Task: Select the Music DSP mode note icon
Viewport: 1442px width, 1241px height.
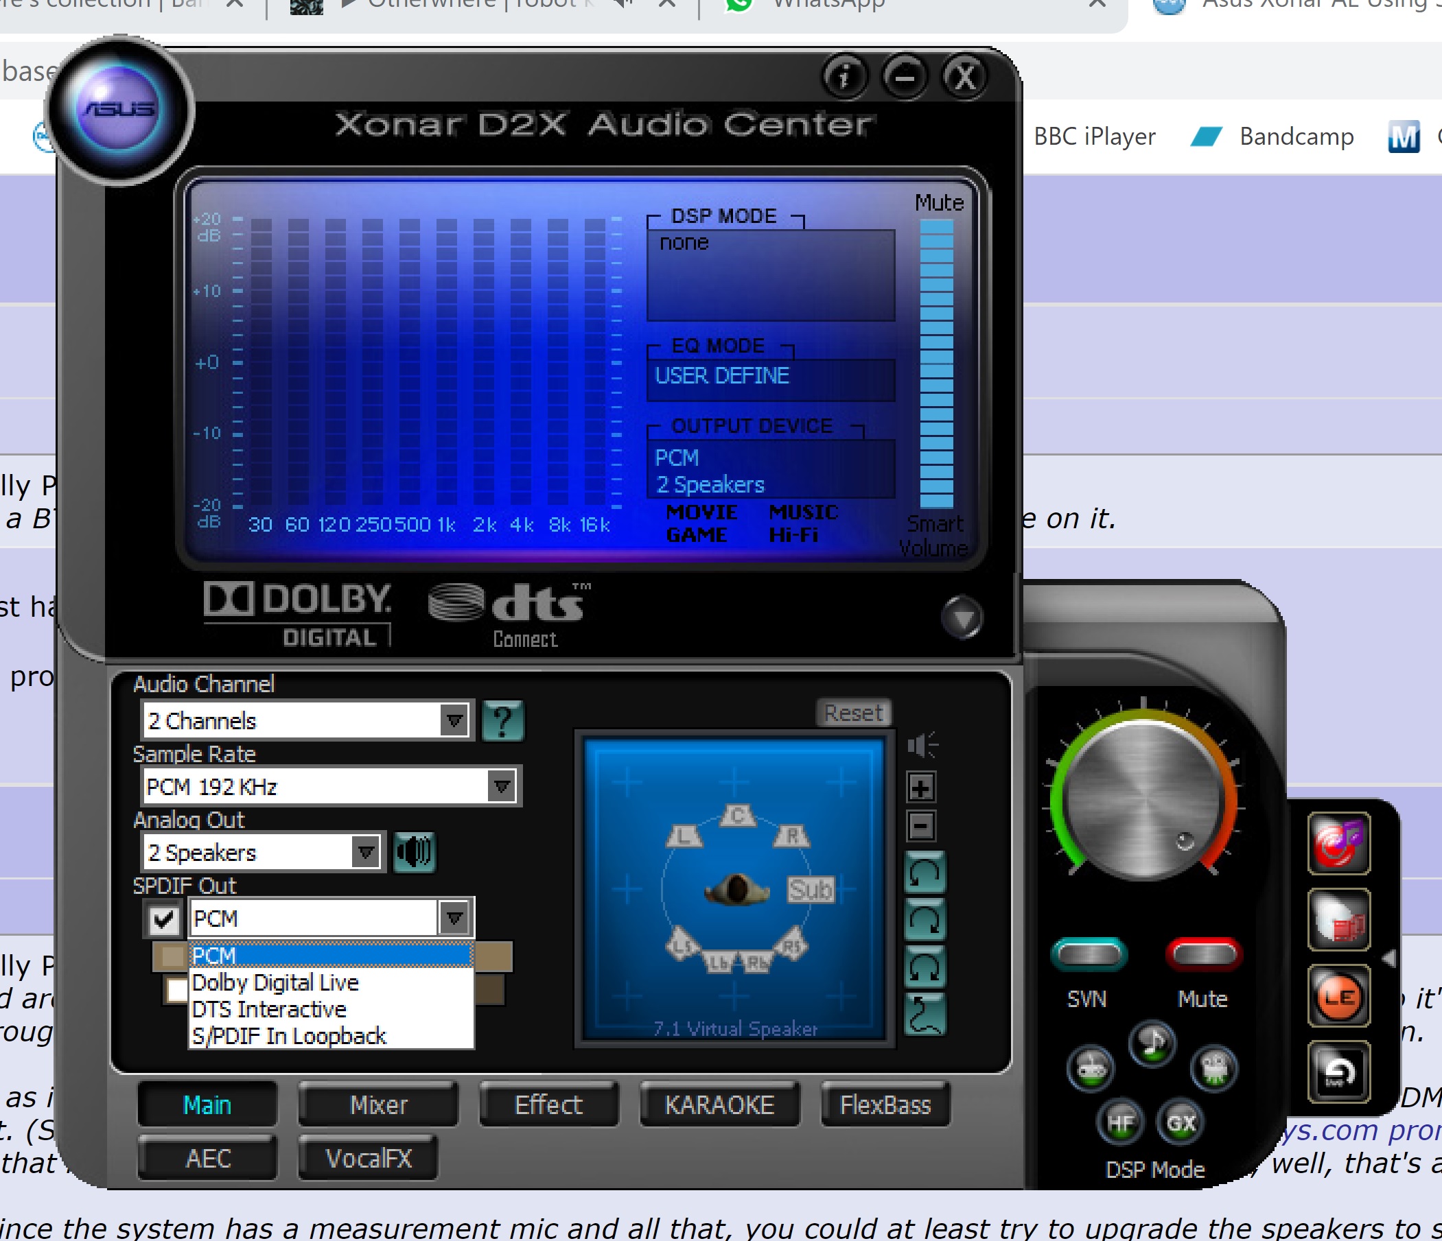Action: coord(1152,1043)
